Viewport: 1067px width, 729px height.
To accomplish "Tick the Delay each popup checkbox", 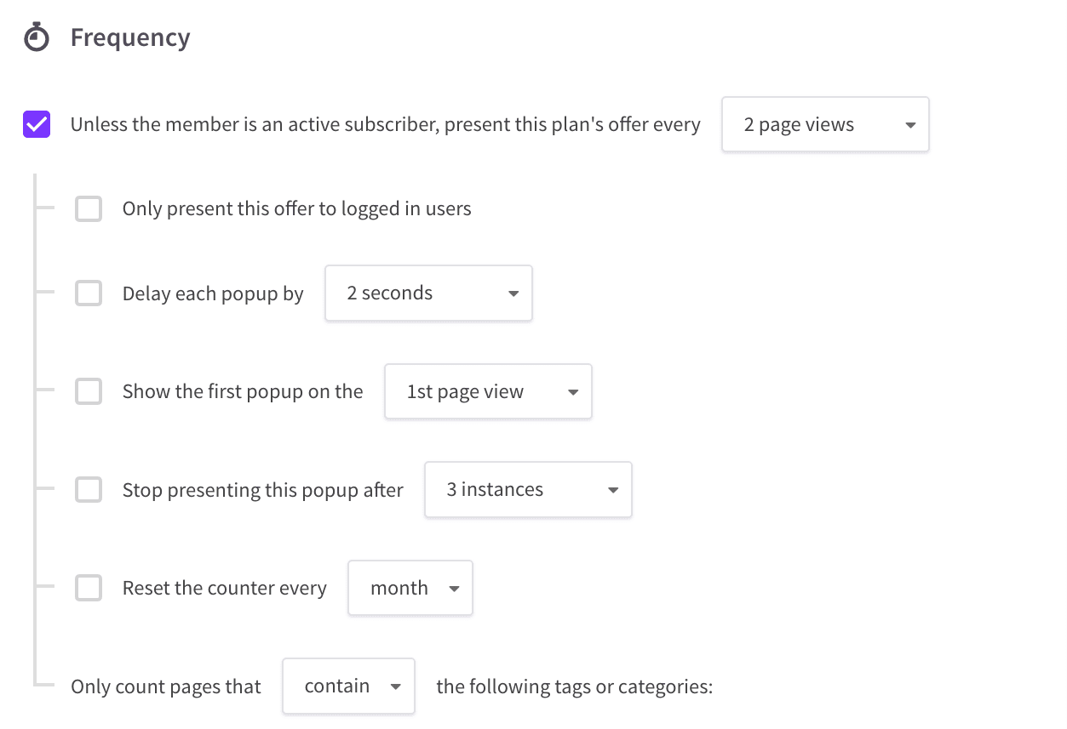I will click(89, 293).
